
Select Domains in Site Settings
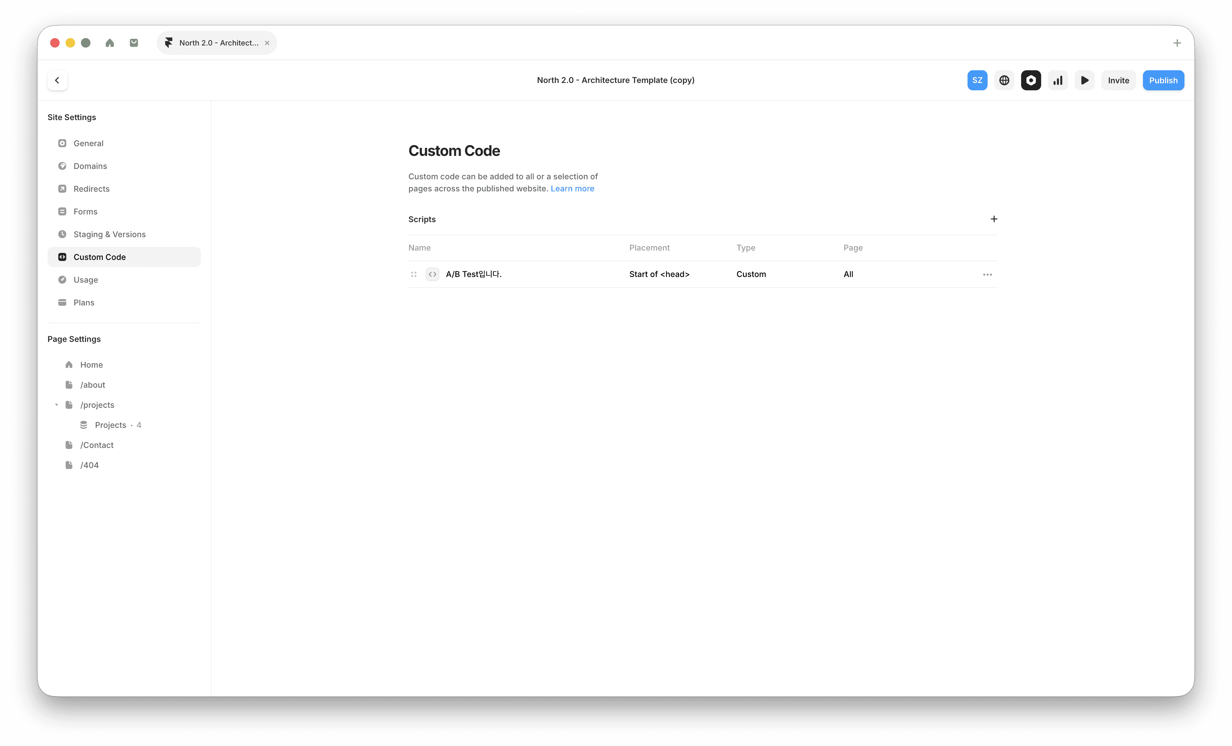click(x=90, y=166)
